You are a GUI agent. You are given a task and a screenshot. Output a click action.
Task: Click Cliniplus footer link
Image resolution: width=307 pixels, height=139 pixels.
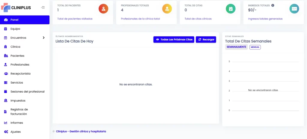point(81,132)
